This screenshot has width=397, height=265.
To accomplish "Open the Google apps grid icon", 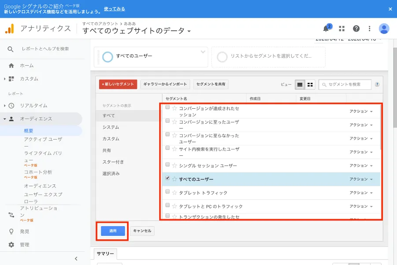I will (x=342, y=29).
